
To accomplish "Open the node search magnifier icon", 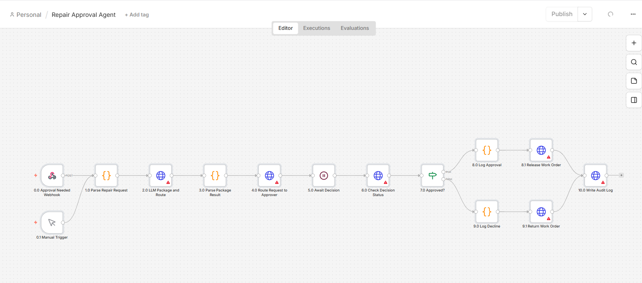I will (x=634, y=62).
